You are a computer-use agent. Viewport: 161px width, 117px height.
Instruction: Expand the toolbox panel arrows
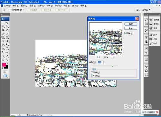pyautogui.click(x=2, y=14)
